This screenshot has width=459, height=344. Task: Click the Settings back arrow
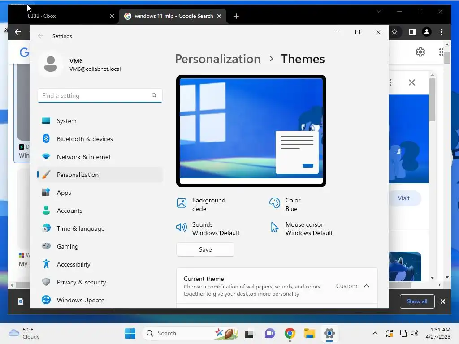coord(40,36)
